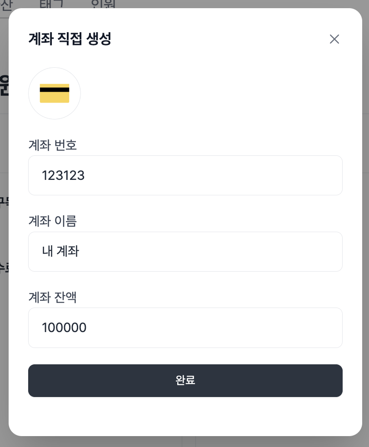This screenshot has height=447, width=369.
Task: Click into the 계좌 이름 text box
Action: click(x=185, y=252)
